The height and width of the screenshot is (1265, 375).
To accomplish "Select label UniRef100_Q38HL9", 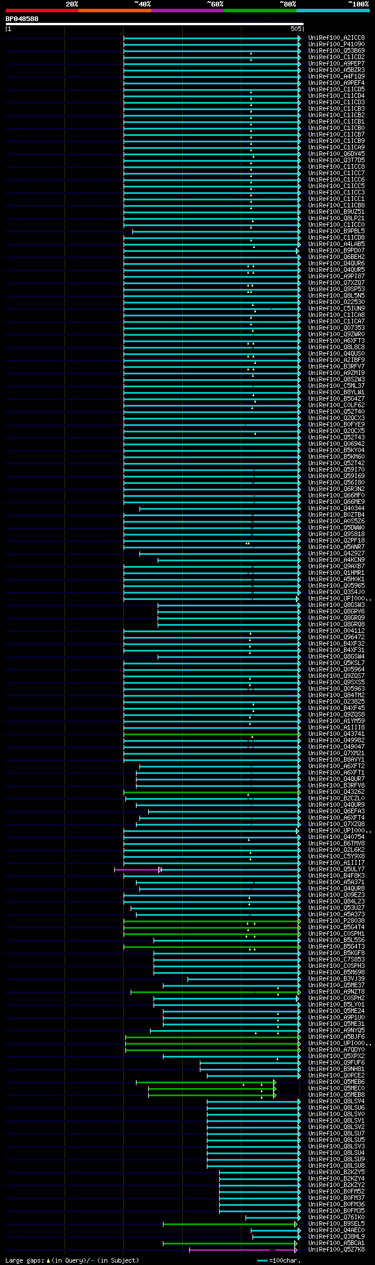I will (336, 1236).
